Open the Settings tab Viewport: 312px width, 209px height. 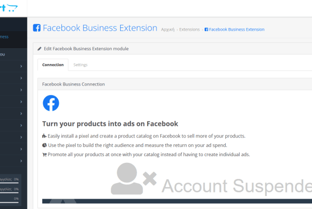(x=81, y=65)
